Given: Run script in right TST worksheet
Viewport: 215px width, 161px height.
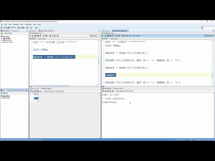Looking at the screenshot, I should coord(105,36).
